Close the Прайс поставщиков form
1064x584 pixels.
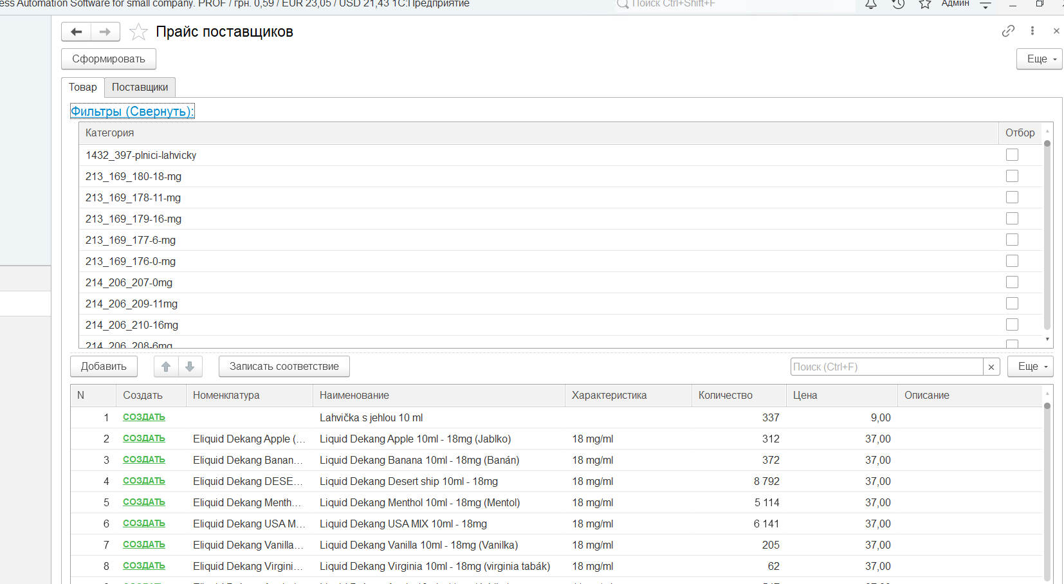pyautogui.click(x=1056, y=31)
